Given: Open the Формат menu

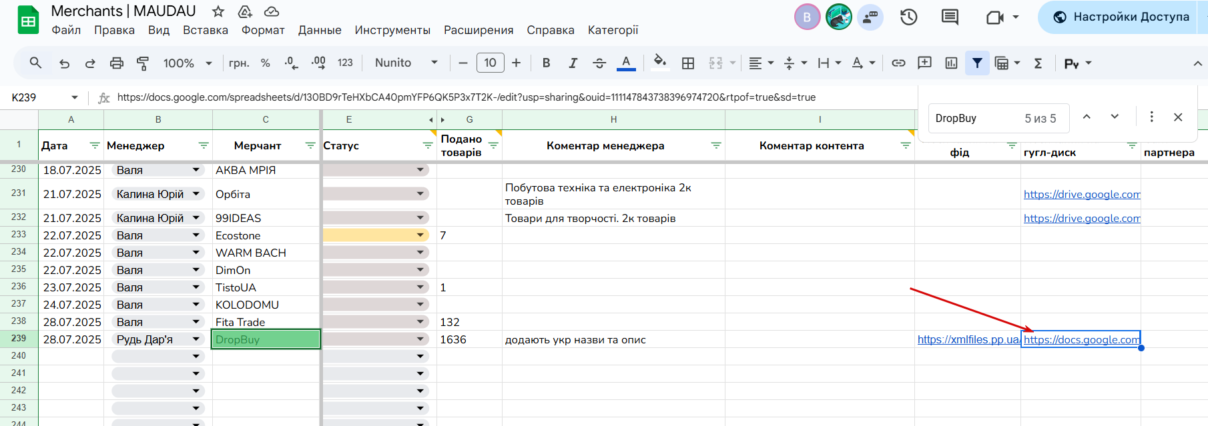Looking at the screenshot, I should click(263, 30).
